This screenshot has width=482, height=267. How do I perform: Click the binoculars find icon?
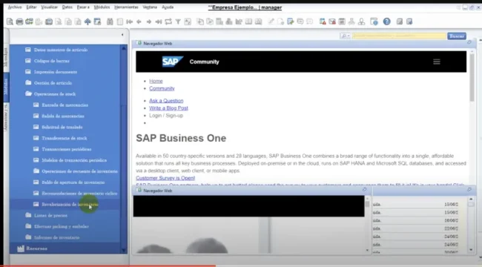[x=110, y=22]
